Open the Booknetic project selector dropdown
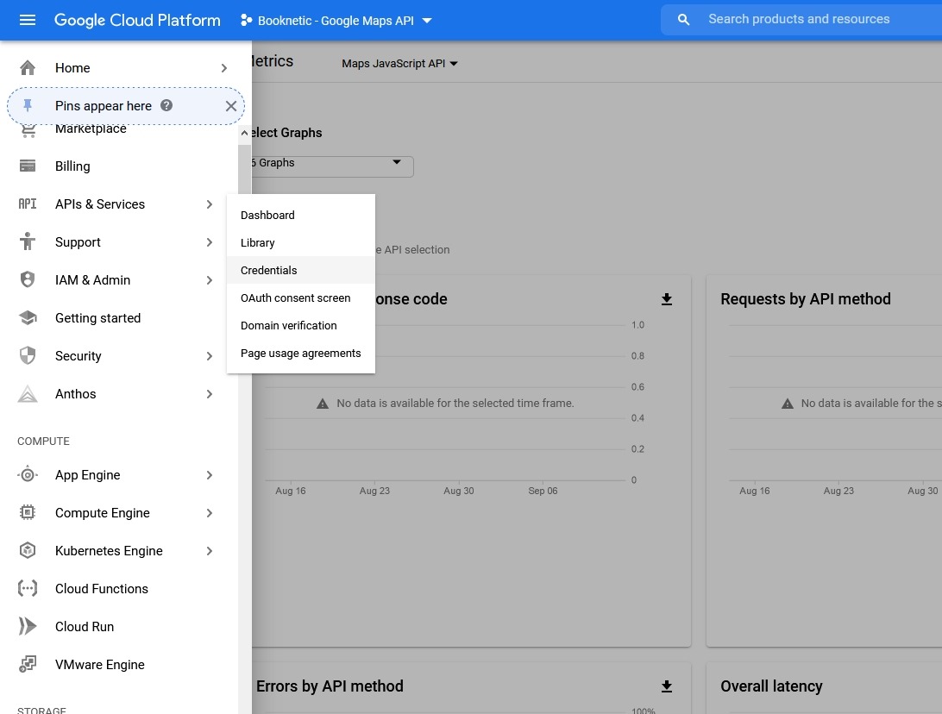 click(x=336, y=21)
